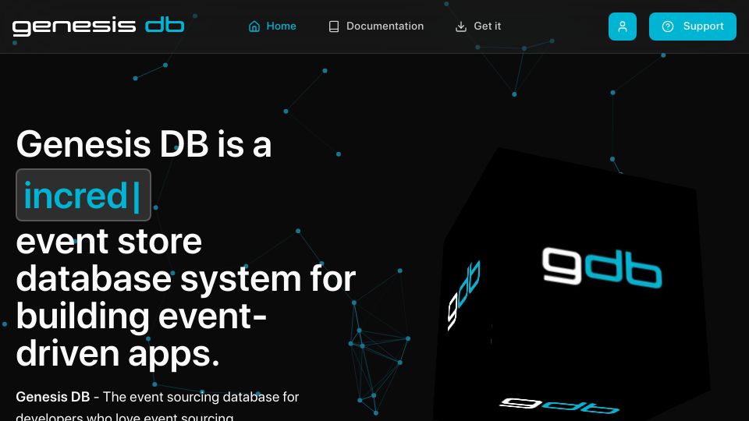Open the user account button

(x=622, y=27)
